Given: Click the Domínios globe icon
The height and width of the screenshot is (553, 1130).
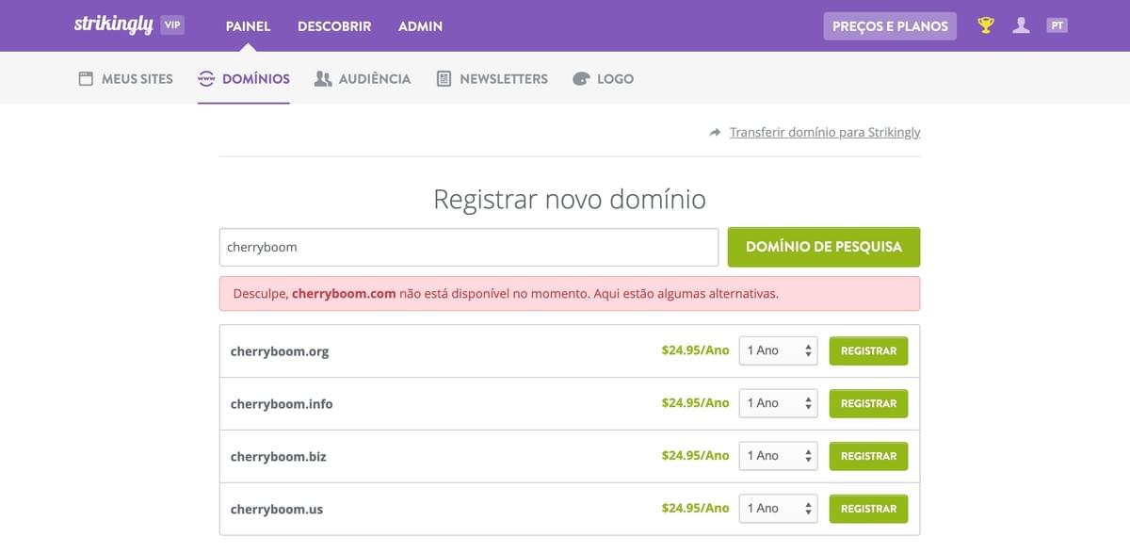Looking at the screenshot, I should click(205, 78).
